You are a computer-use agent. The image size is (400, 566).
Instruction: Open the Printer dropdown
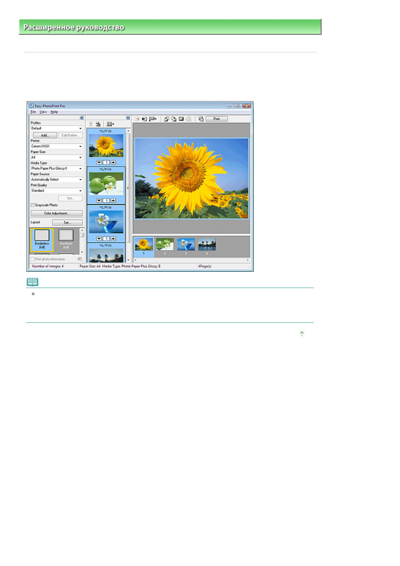(x=57, y=146)
